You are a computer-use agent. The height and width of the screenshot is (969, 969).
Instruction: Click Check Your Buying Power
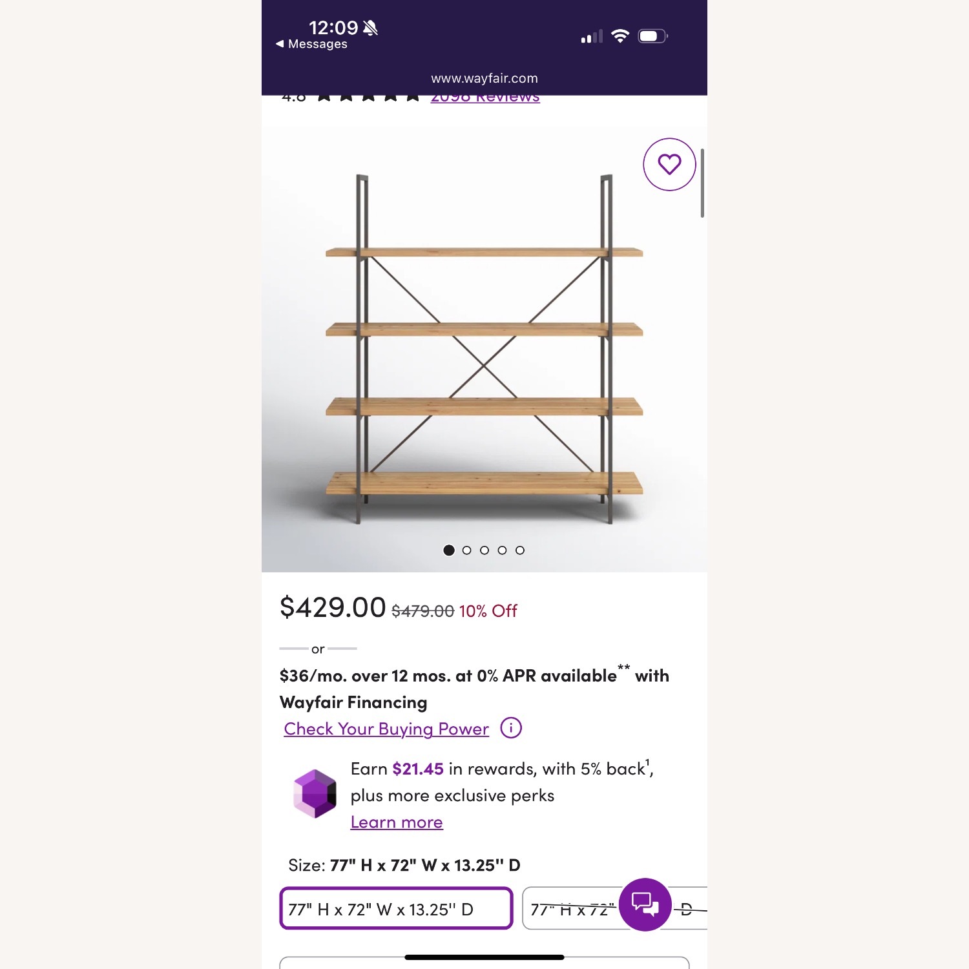point(386,729)
